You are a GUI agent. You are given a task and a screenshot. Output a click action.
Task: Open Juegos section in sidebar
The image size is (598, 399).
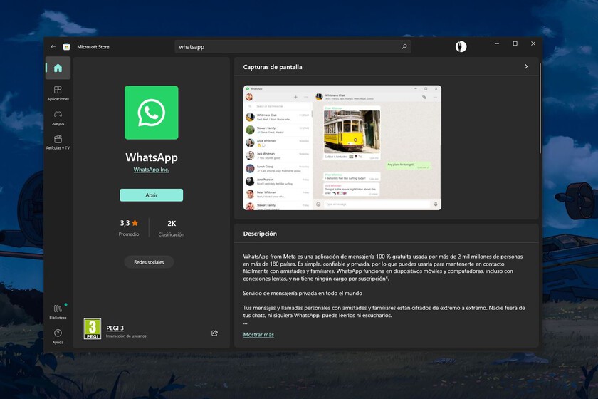pos(58,118)
